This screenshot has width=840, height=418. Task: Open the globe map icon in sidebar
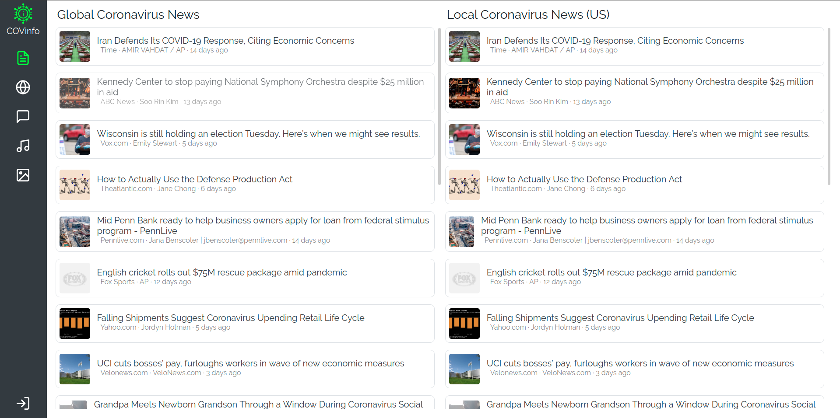[23, 87]
